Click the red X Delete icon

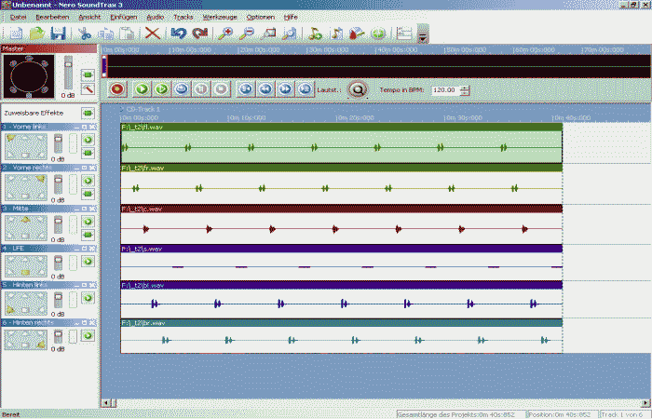click(152, 34)
